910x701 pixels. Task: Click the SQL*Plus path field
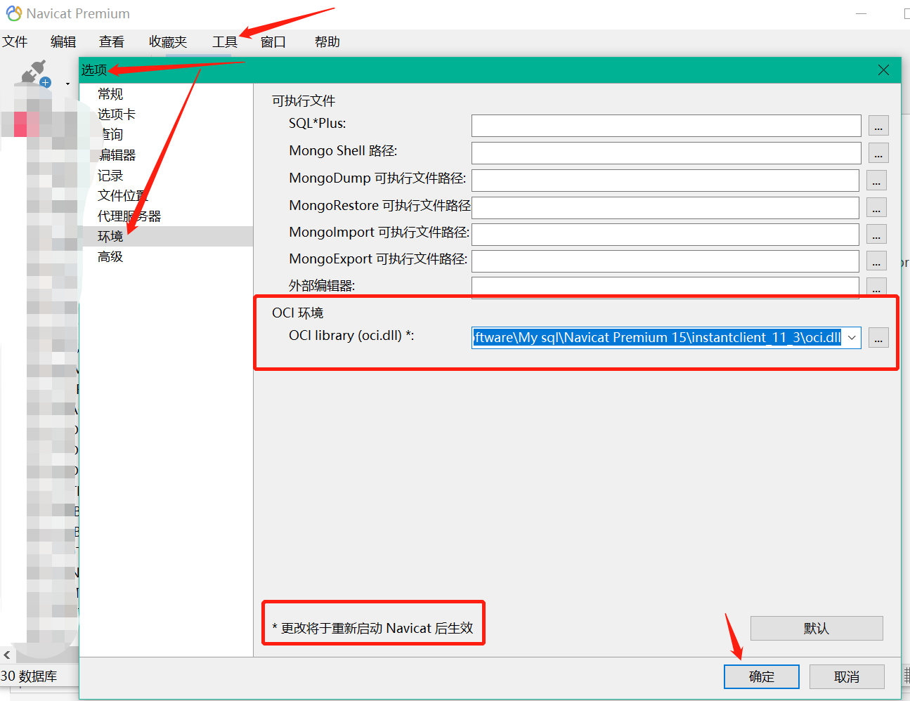pyautogui.click(x=666, y=126)
